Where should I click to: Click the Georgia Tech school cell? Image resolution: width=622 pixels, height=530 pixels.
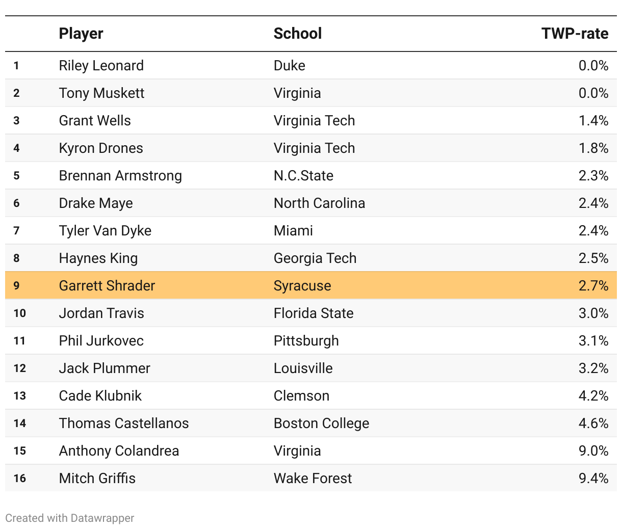(x=315, y=258)
